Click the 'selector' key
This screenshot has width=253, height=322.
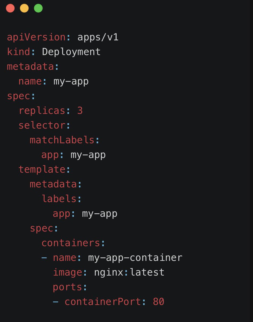[x=42, y=125]
